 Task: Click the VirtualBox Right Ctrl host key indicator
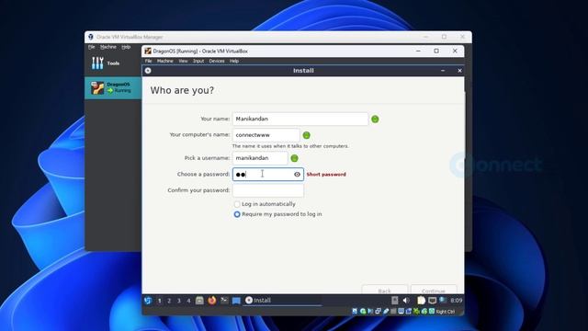coord(446,312)
